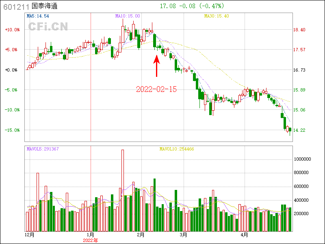Click the tallest red volume bar
The width and height of the screenshot is (325, 244).
click(x=123, y=190)
